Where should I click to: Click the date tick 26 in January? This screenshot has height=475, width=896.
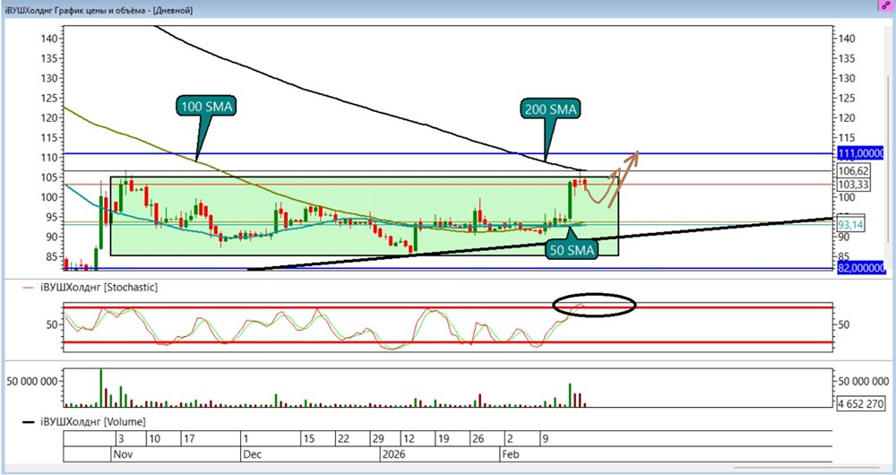coord(478,439)
